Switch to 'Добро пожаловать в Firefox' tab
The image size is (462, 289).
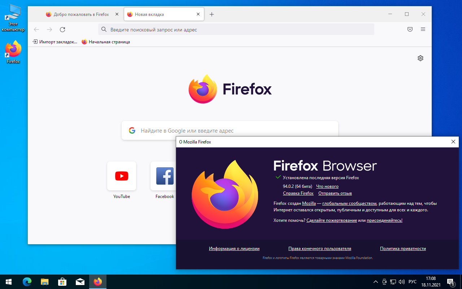click(82, 14)
